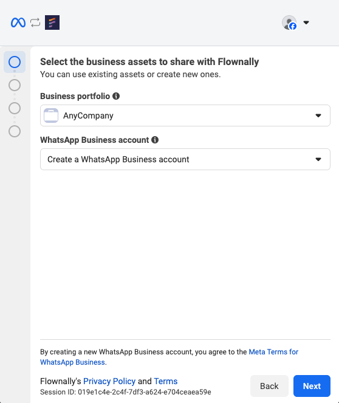339x403 pixels.
Task: Click the WhatsApp Business account label
Action: coord(95,140)
